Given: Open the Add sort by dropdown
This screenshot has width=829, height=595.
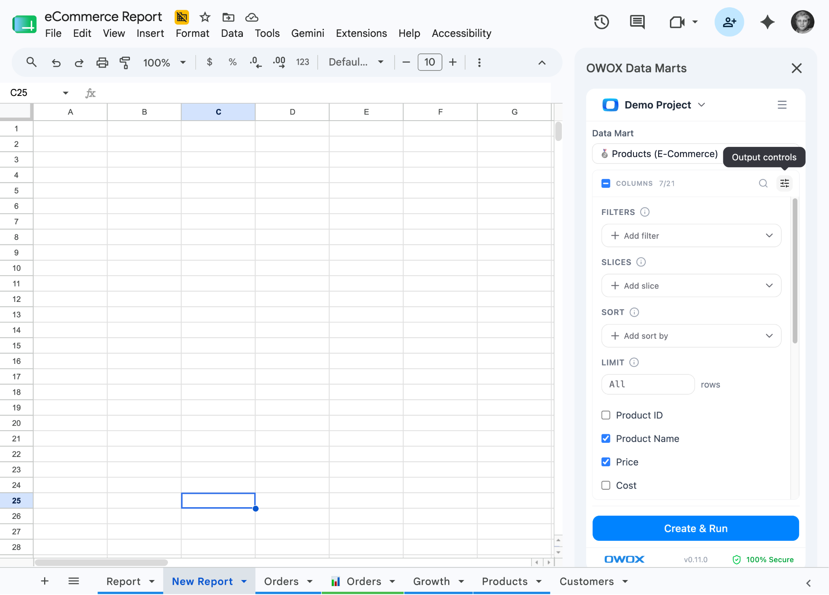Looking at the screenshot, I should coord(691,336).
